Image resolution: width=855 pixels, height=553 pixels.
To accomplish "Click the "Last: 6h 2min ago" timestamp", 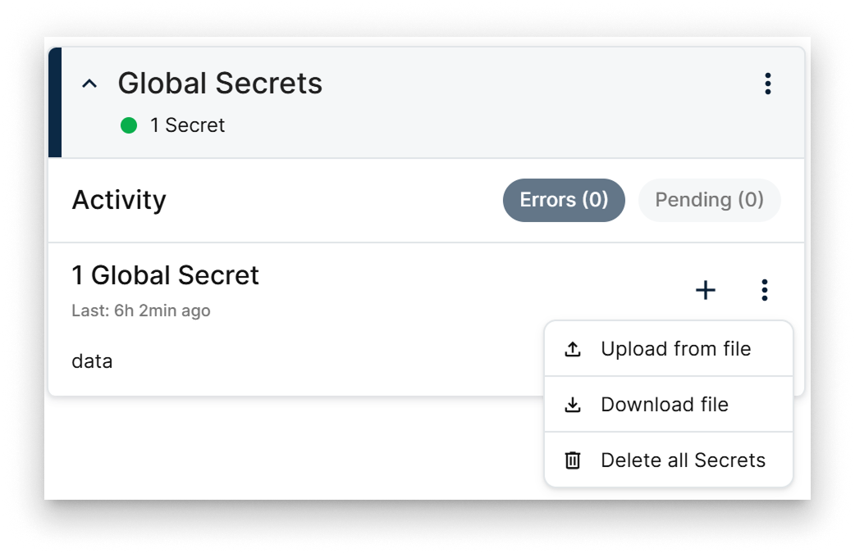I will [x=141, y=310].
